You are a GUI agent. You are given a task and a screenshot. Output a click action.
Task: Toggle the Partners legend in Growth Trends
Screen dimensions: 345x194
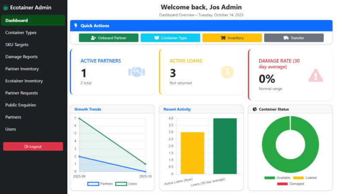click(x=100, y=184)
